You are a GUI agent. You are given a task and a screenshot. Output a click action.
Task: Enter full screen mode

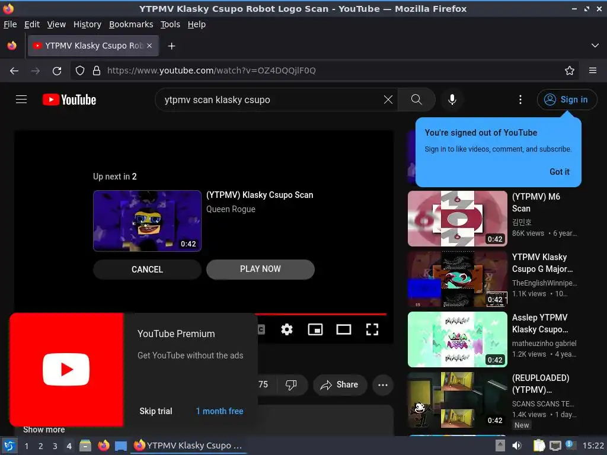pos(372,329)
